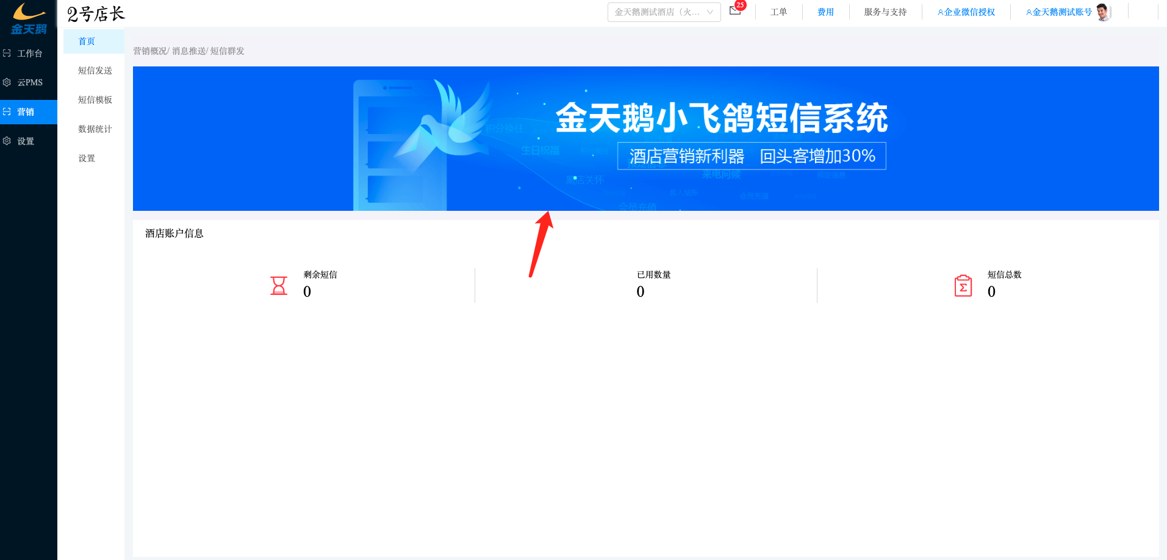Image resolution: width=1167 pixels, height=560 pixels.
Task: Open the 短信模板 submenu item
Action: point(95,100)
